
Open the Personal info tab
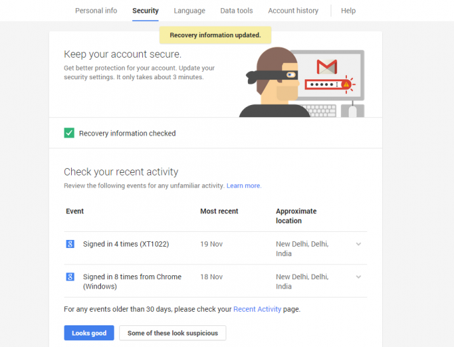coord(96,11)
